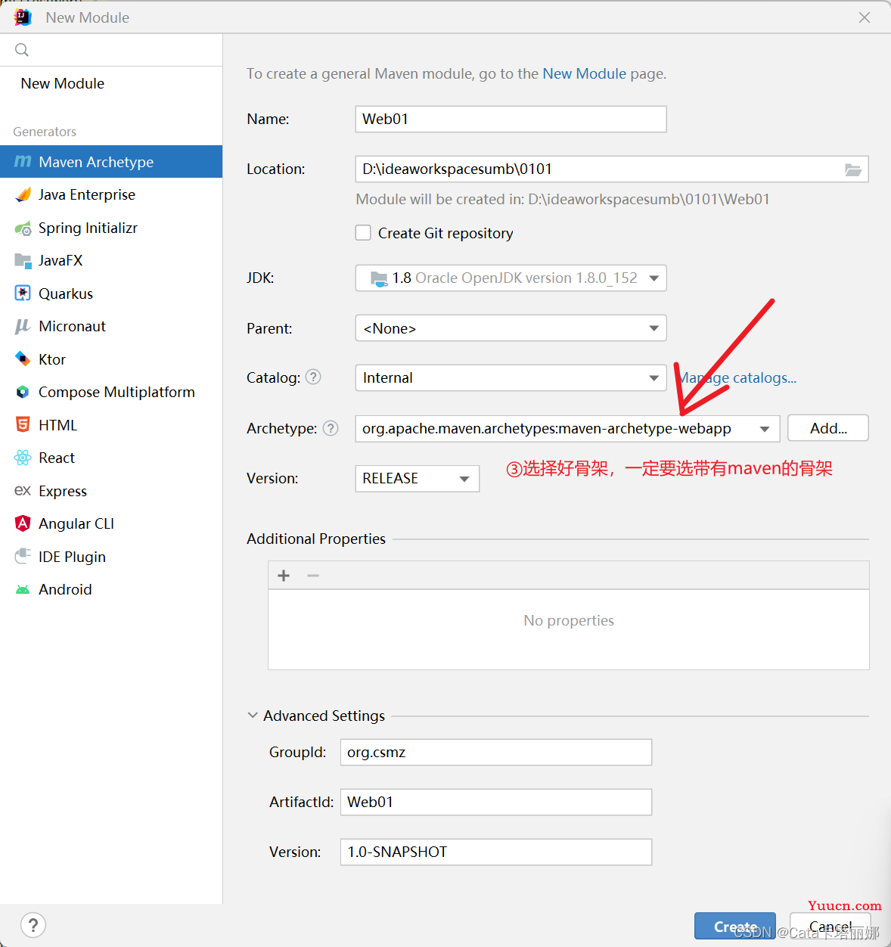Click the search magnifier icon
Screen dimensions: 891x947
[22, 50]
